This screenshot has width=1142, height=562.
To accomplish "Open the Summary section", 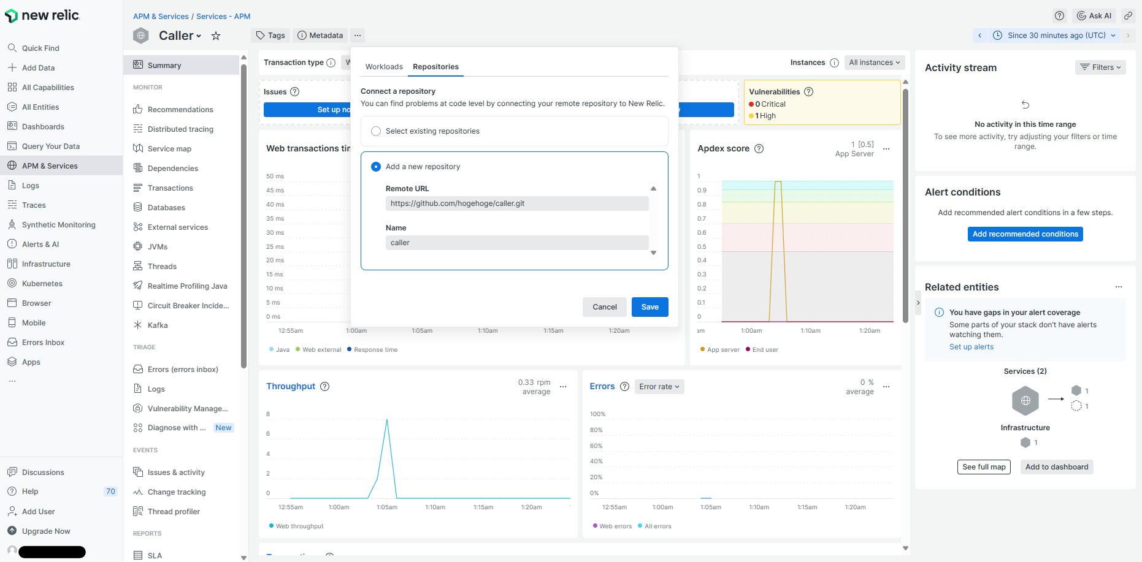I will (163, 65).
